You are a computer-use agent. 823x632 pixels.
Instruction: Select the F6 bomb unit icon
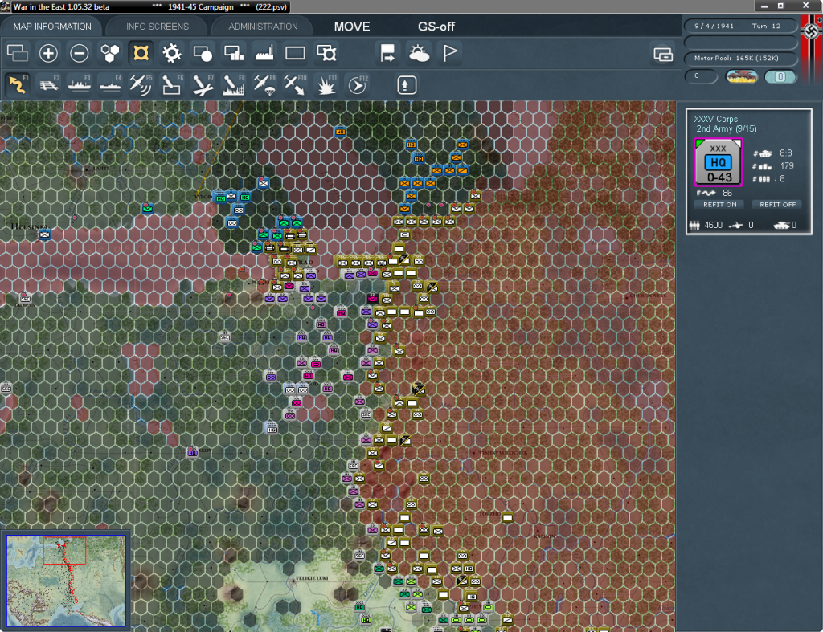(172, 85)
